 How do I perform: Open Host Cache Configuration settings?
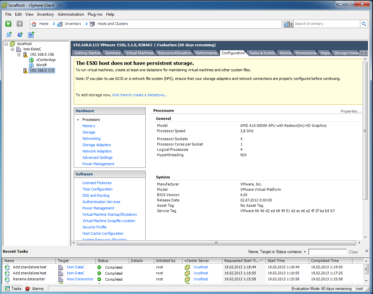(x=103, y=233)
